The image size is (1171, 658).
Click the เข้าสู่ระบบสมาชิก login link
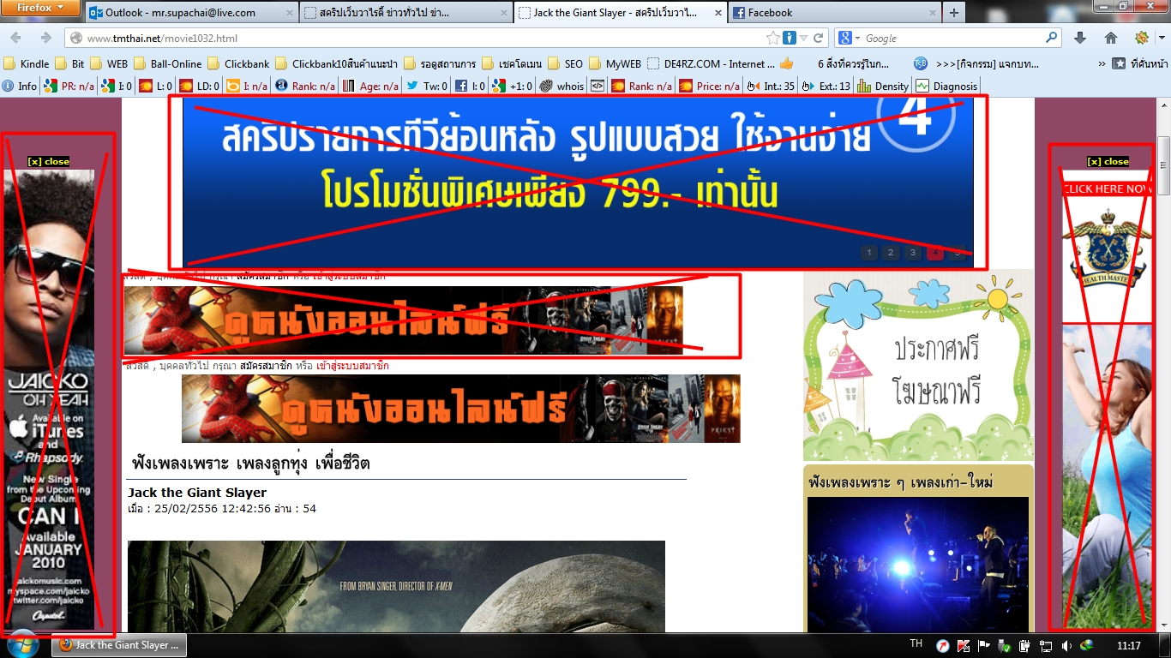[352, 366]
